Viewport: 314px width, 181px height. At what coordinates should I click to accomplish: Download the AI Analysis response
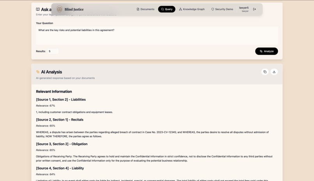point(274,72)
